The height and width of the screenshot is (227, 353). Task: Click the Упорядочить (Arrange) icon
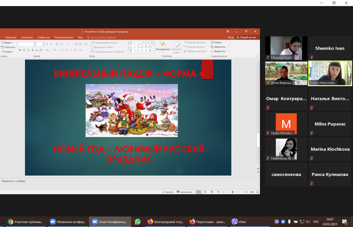click(x=163, y=46)
